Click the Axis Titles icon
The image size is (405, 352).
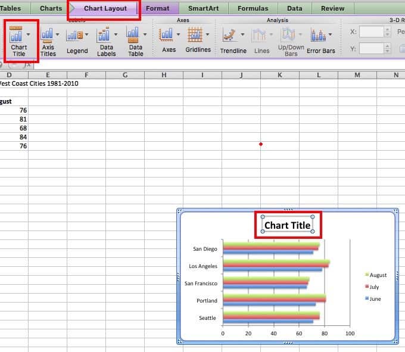tap(47, 35)
